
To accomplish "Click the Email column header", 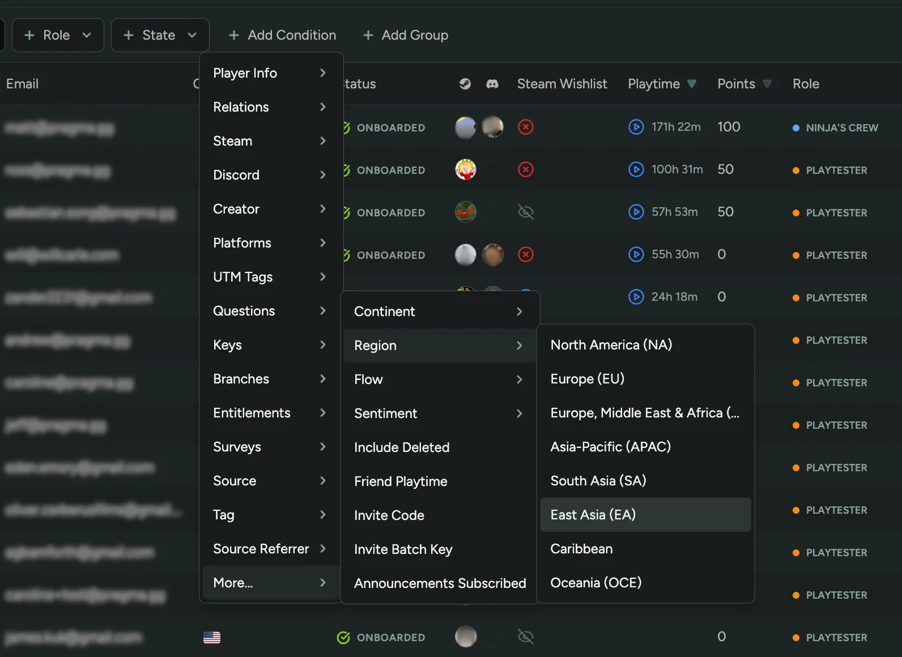I will 23,84.
